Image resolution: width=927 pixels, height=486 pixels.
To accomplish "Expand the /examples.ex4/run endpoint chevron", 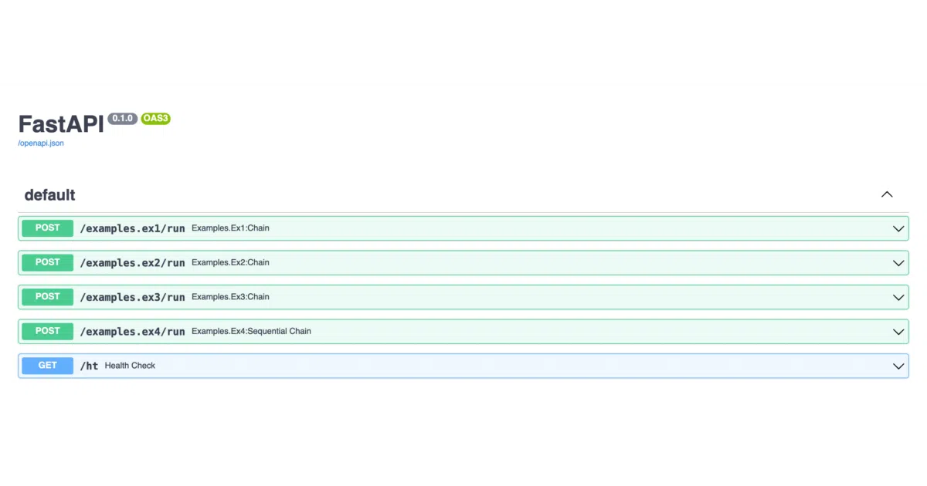I will (898, 332).
